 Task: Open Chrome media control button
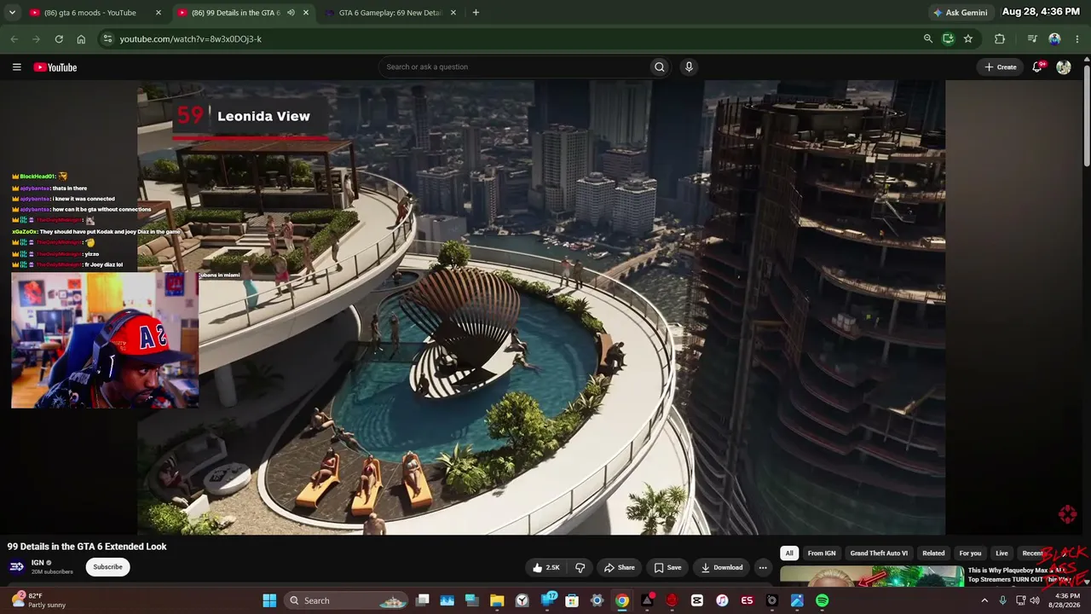coord(1032,38)
